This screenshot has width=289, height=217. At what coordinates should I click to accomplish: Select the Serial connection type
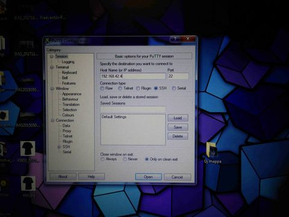pyautogui.click(x=174, y=88)
